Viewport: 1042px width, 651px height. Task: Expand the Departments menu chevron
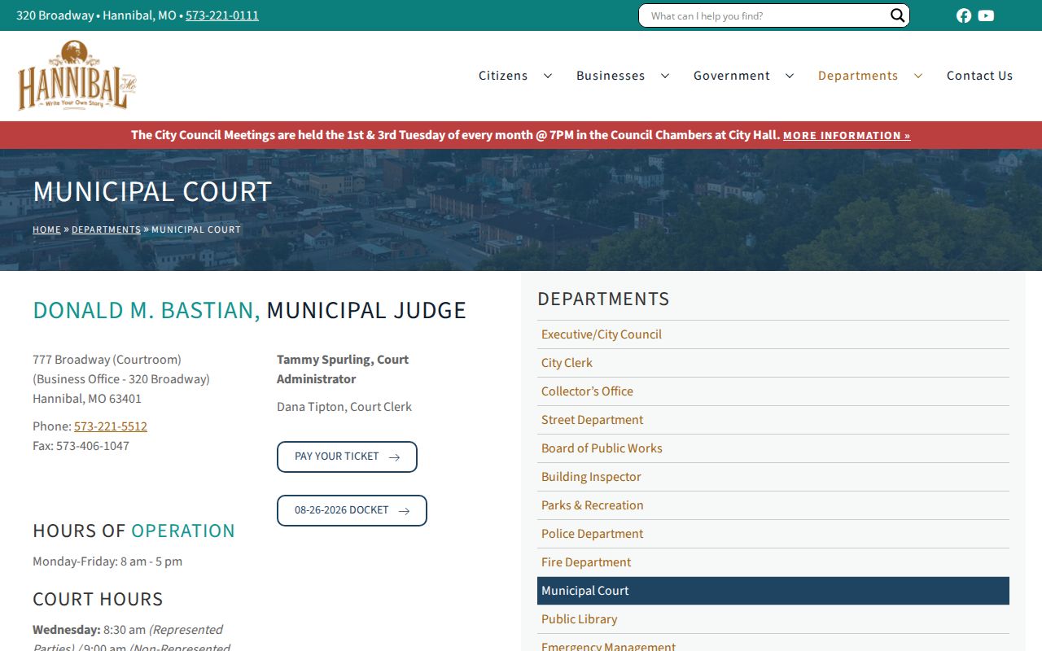(918, 76)
